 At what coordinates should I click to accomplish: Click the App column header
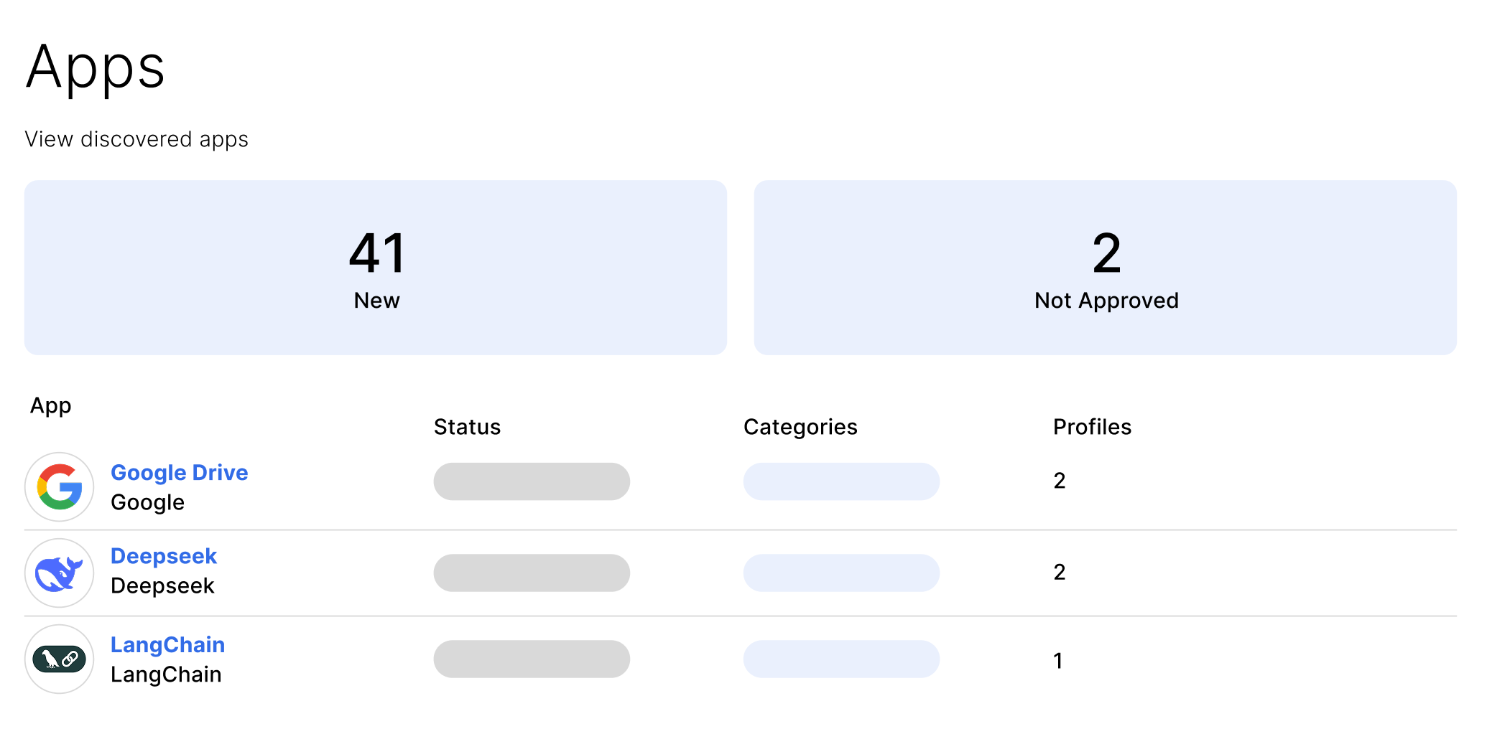[x=51, y=405]
